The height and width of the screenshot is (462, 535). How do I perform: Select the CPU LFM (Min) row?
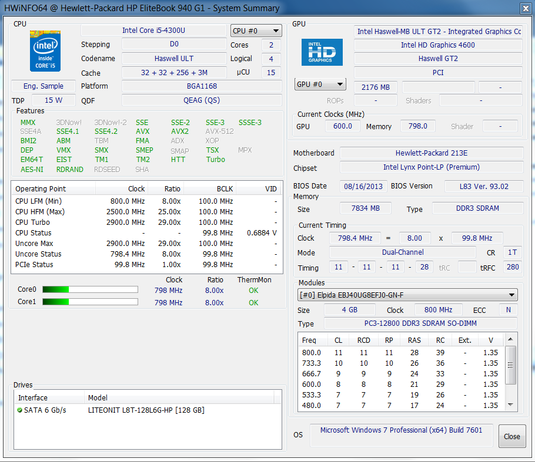click(x=147, y=201)
